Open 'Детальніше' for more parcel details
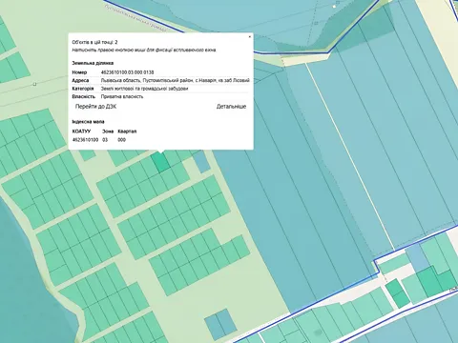 pyautogui.click(x=231, y=107)
